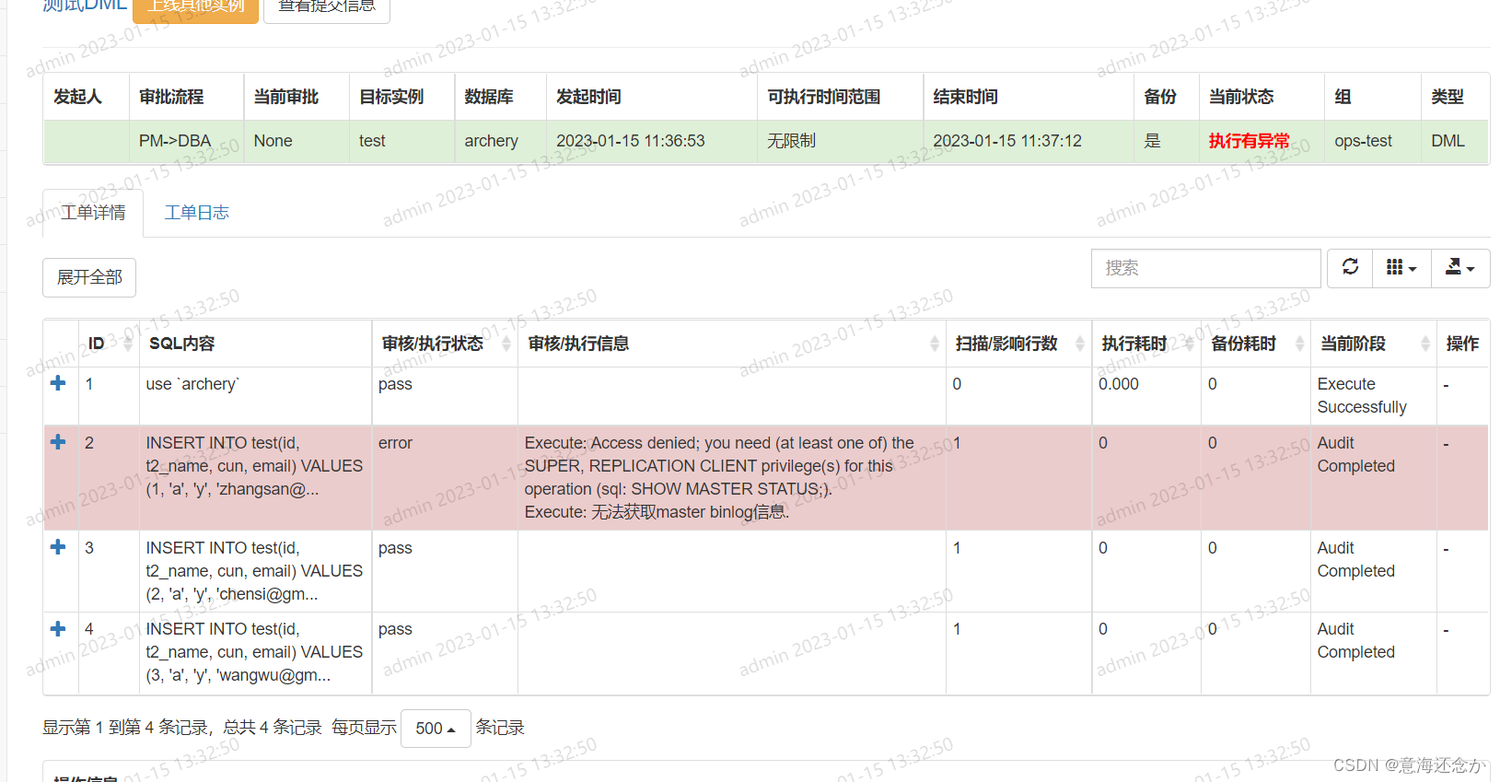Viewport: 1500px width, 782px height.
Task: Click the chensi INSERT statement cell
Action: click(x=254, y=571)
